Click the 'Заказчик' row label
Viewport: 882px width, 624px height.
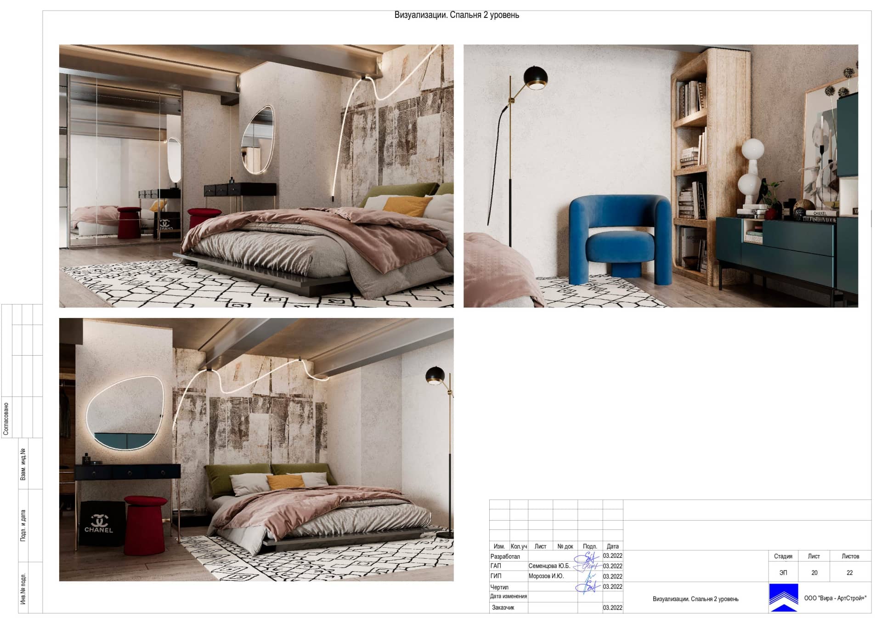(503, 607)
